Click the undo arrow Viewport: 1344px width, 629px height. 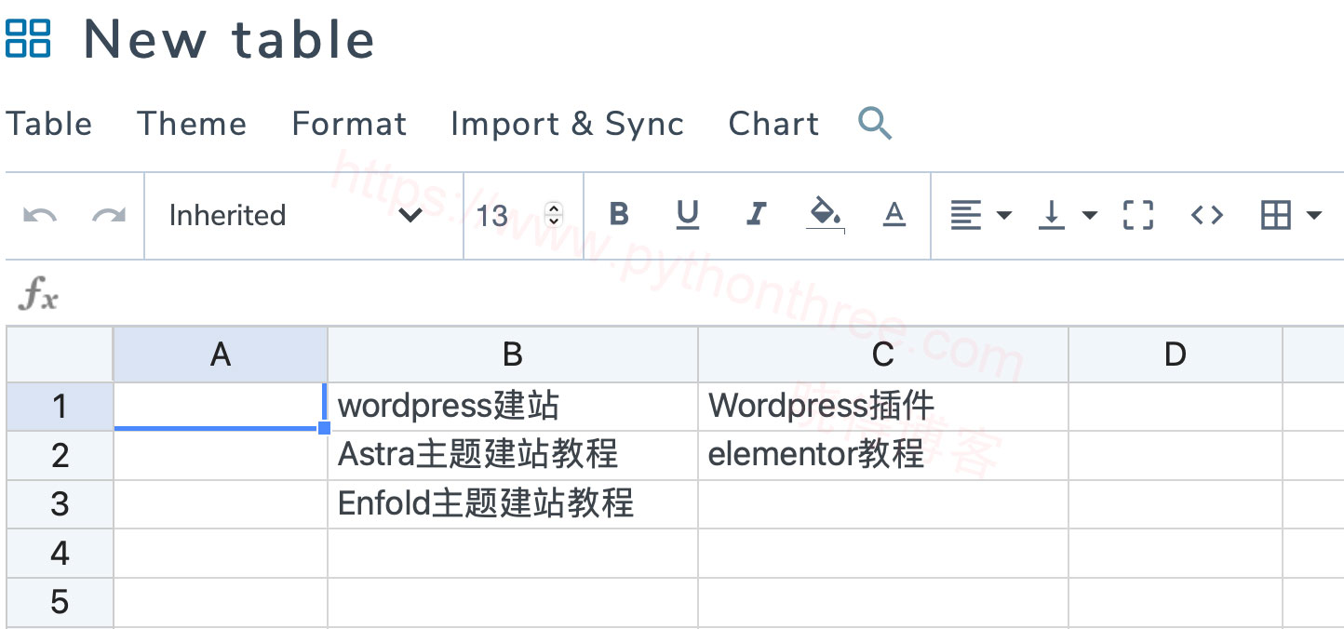tap(40, 216)
